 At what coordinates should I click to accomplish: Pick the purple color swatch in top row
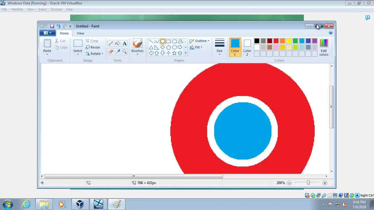314,41
